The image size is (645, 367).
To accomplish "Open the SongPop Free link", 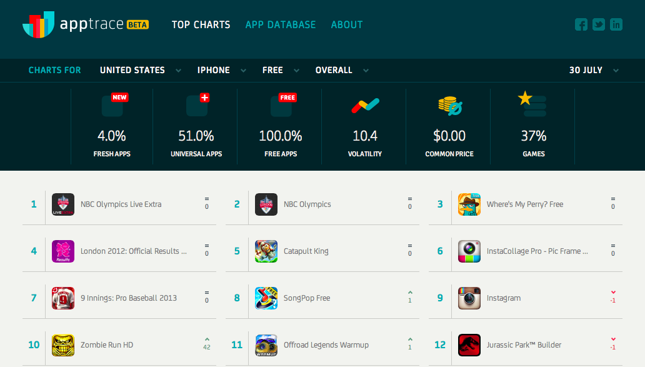I will tap(307, 298).
